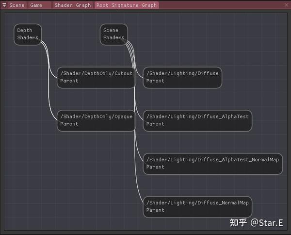Click Parent pin on Diffuse_AlphaTest_NormalMap node
The width and height of the screenshot is (291, 235).
pyautogui.click(x=156, y=167)
